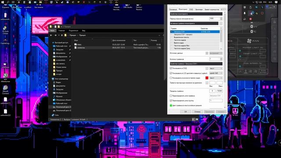
Task: Click the graph upper limit input field
Action: [220, 91]
